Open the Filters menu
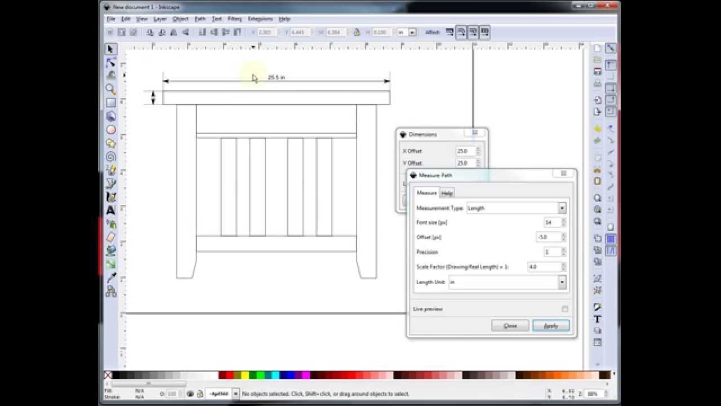 234,19
